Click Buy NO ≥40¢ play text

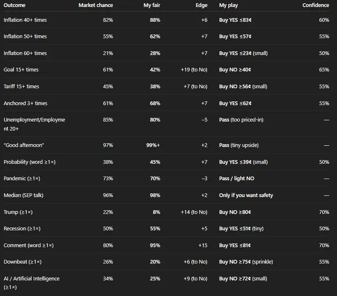(235, 70)
